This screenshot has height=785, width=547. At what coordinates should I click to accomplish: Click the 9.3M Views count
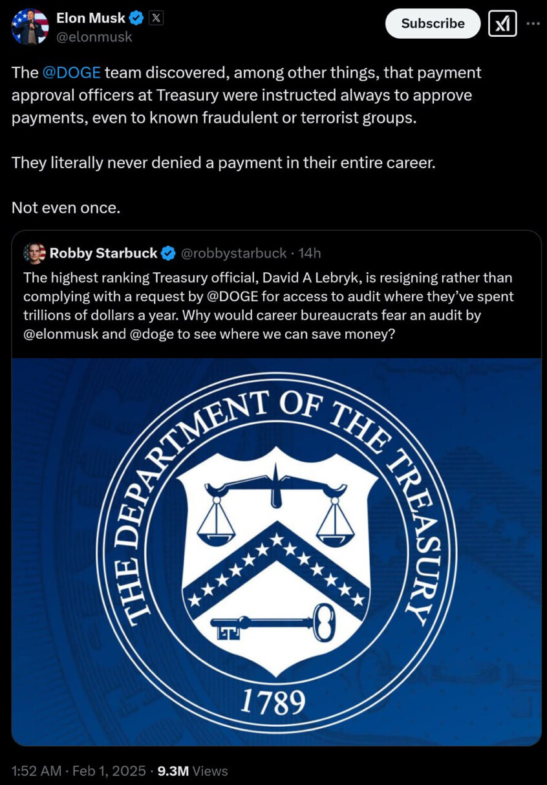click(193, 771)
